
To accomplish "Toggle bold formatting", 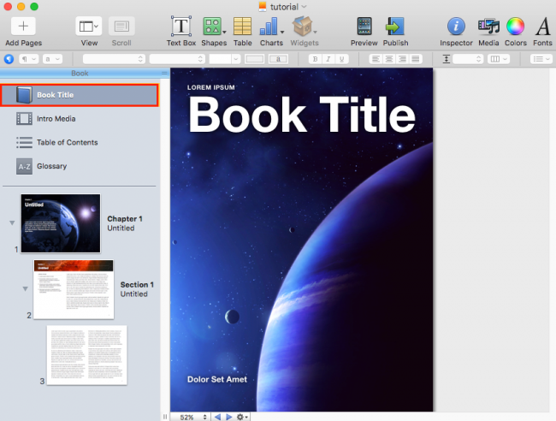I will point(316,59).
